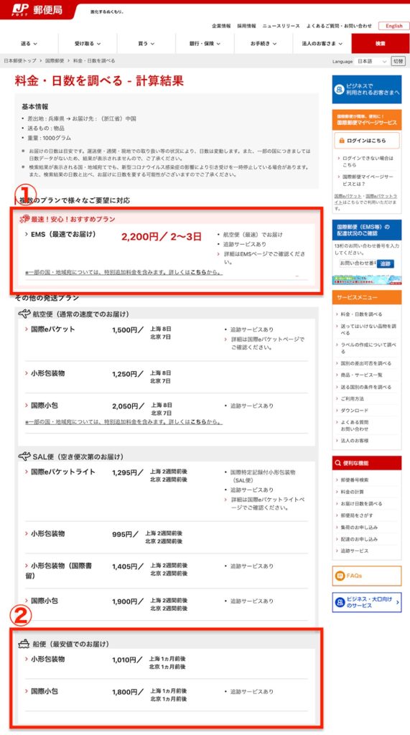Click the blue 追跡 tracking button
Image resolution: width=410 pixels, height=735 pixels.
[385, 263]
